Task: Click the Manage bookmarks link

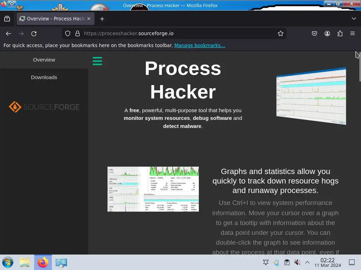Action: [x=200, y=45]
